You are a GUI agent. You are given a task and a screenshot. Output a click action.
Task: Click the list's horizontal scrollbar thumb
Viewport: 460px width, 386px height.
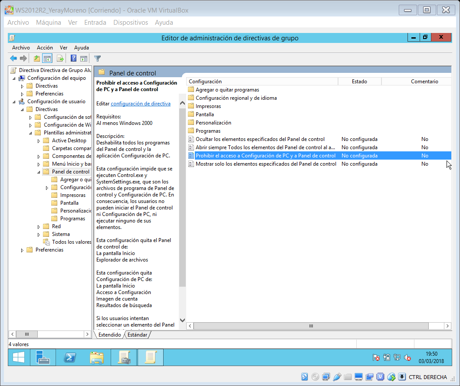pos(311,326)
